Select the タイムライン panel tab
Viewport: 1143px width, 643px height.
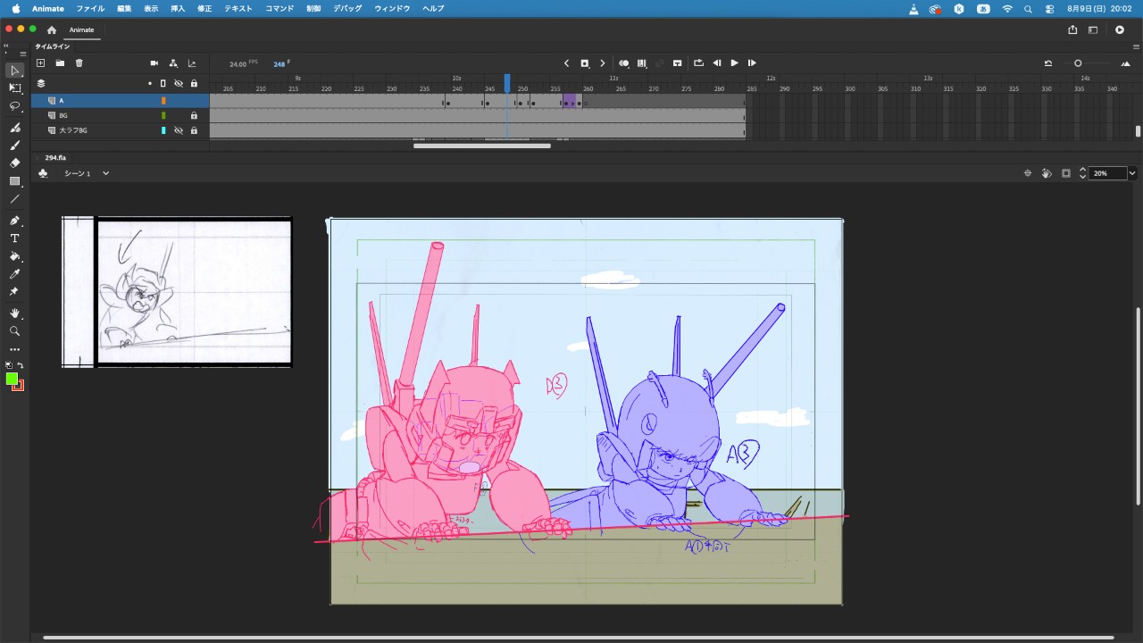tap(52, 46)
